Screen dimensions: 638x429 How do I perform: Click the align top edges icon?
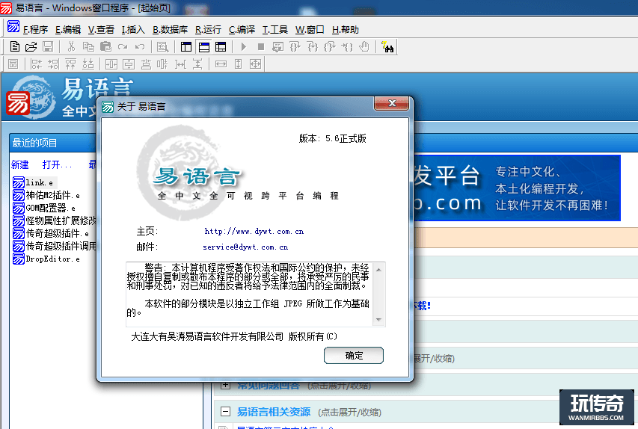(71, 64)
